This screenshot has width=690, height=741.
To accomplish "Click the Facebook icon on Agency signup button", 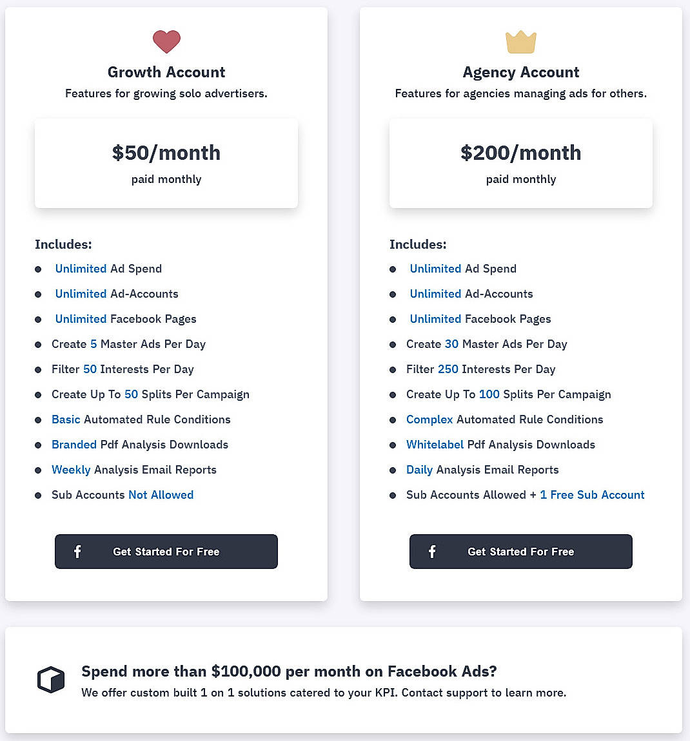I will click(x=432, y=552).
